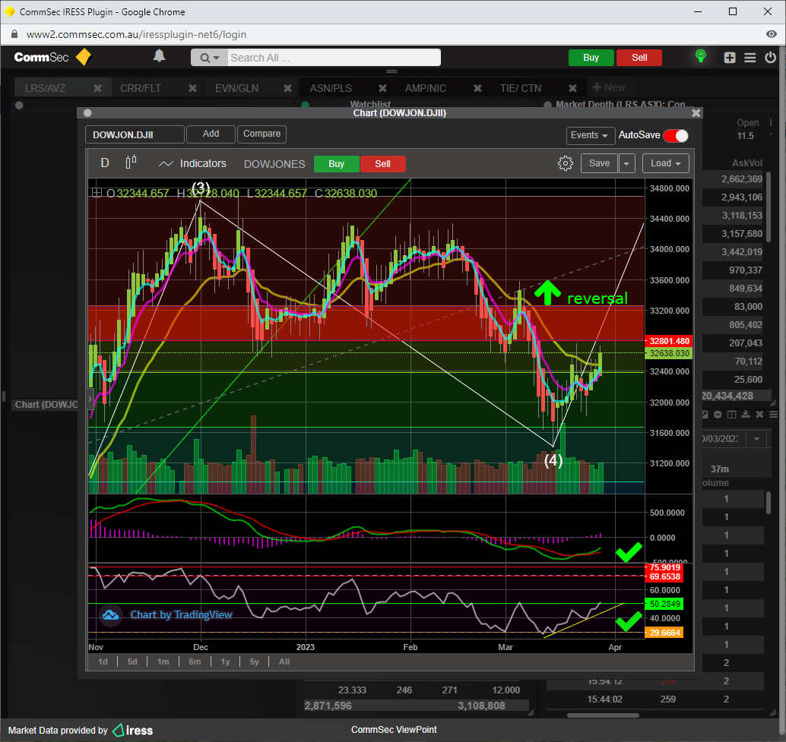Switch to the EVN/GLN tab
The height and width of the screenshot is (742, 786).
coord(236,88)
